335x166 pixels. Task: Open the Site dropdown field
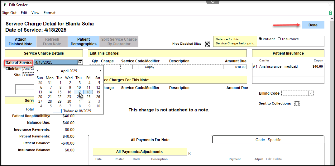[28, 75]
